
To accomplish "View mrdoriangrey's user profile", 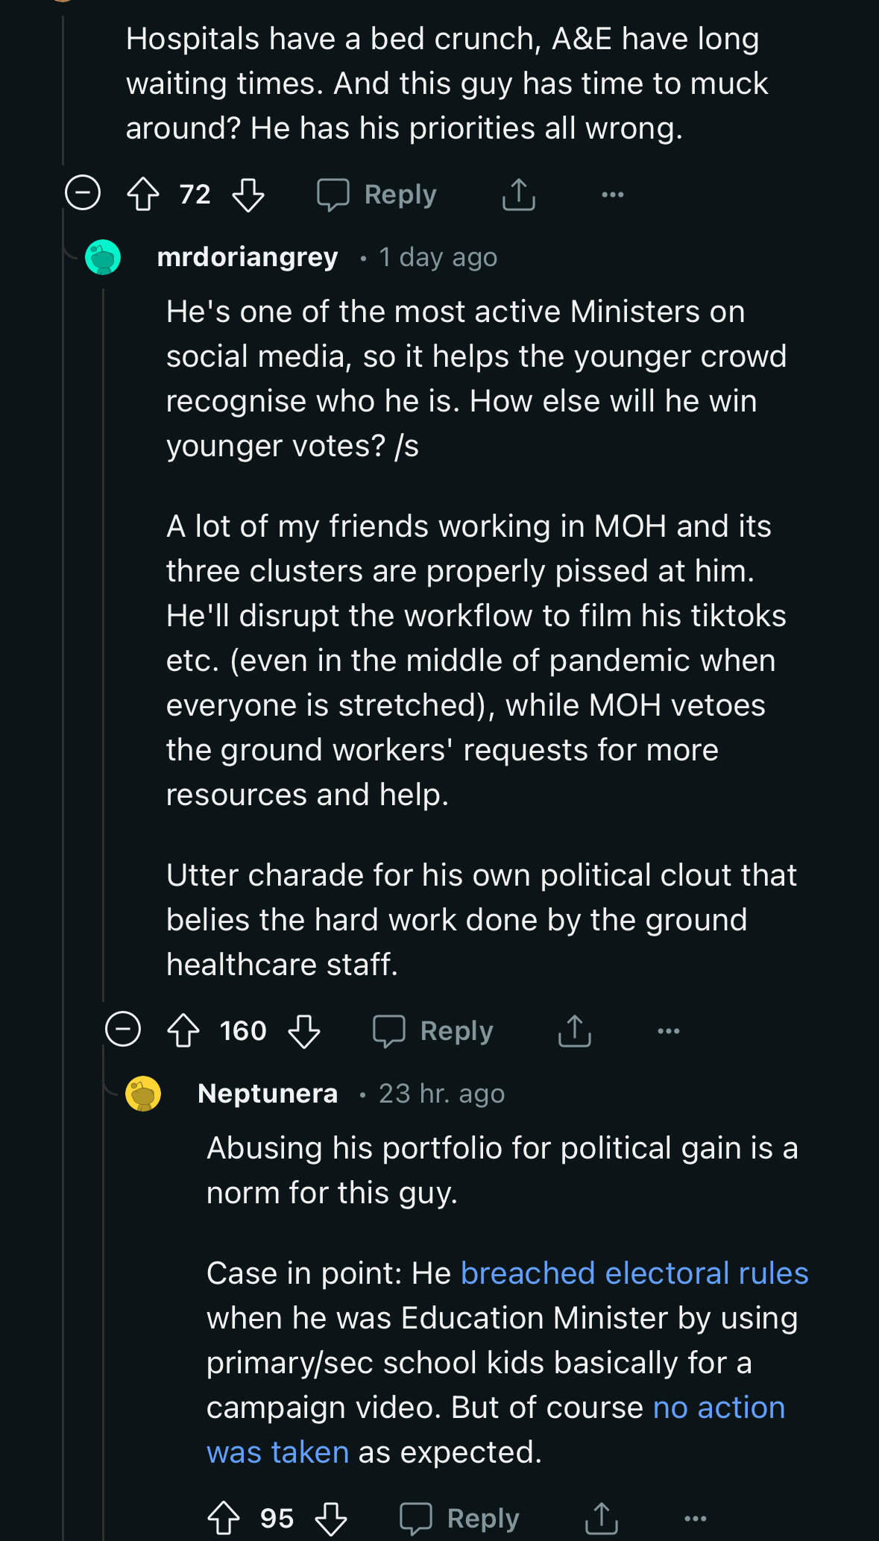I will tap(248, 257).
